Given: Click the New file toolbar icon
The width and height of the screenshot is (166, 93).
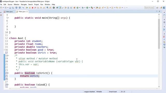Looking at the screenshot, I should (1, 7).
